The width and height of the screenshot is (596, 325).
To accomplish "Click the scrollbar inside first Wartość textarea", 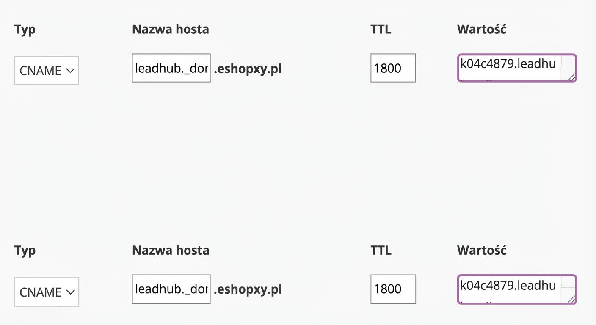I will pos(568,63).
